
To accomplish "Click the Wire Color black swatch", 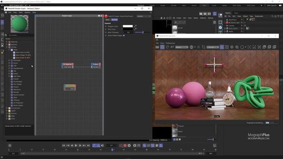I will pyautogui.click(x=128, y=29).
